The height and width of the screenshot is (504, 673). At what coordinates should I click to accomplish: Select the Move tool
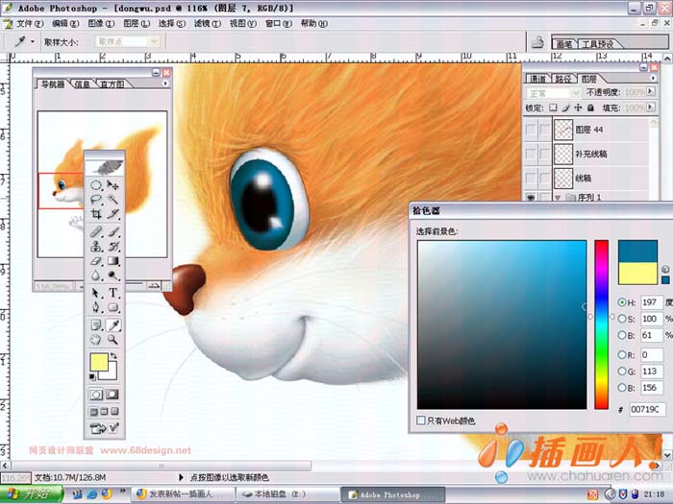[x=112, y=185]
